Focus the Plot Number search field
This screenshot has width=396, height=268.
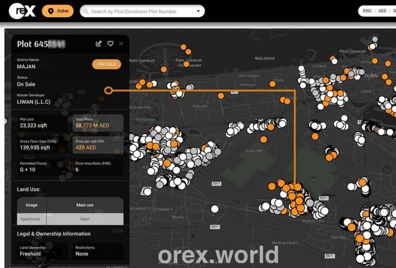[x=141, y=11]
